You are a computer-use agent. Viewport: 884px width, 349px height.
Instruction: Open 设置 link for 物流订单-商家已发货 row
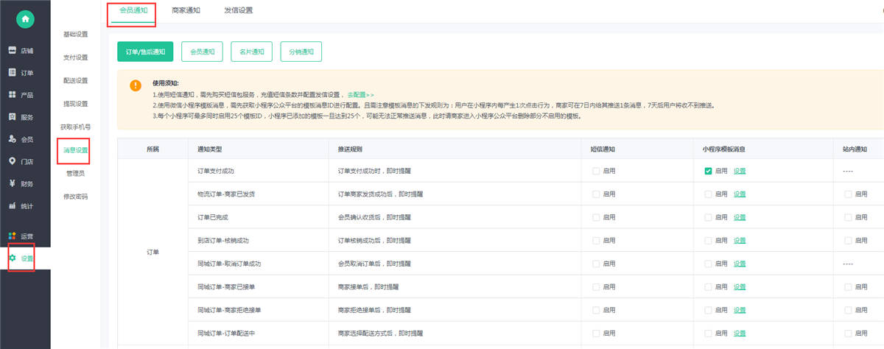pos(740,194)
